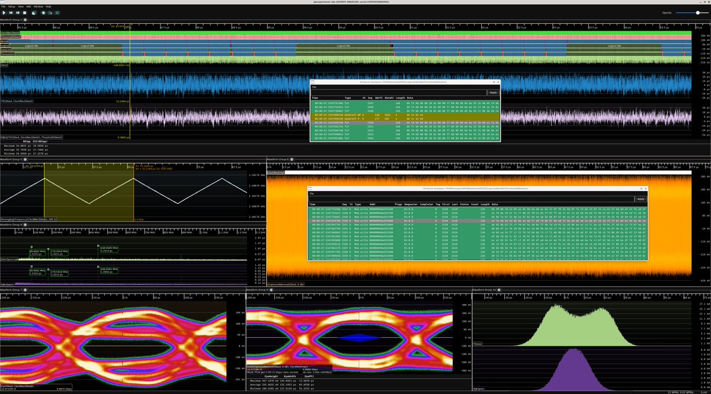This screenshot has height=394, width=711.
Task: Click the Transaction channel label
Action: point(8,54)
